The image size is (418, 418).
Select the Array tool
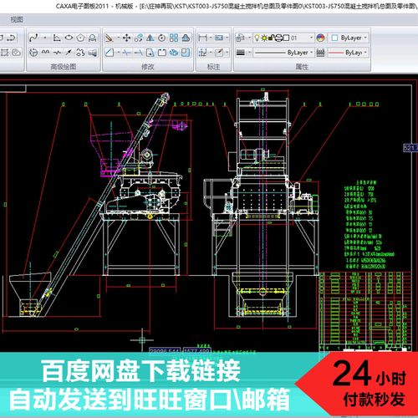tap(174, 38)
